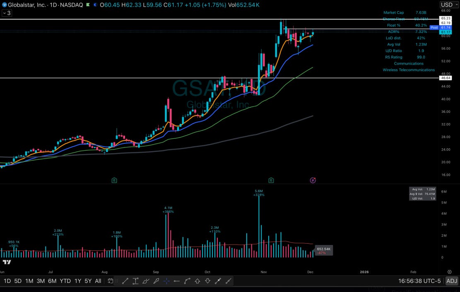Open timezone menu at 16:56:38 UTC-5
The height and width of the screenshot is (292, 460).
coord(419,281)
